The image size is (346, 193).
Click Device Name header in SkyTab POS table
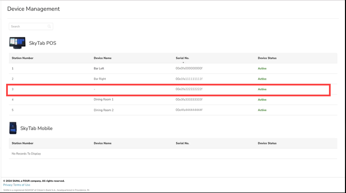(103, 58)
